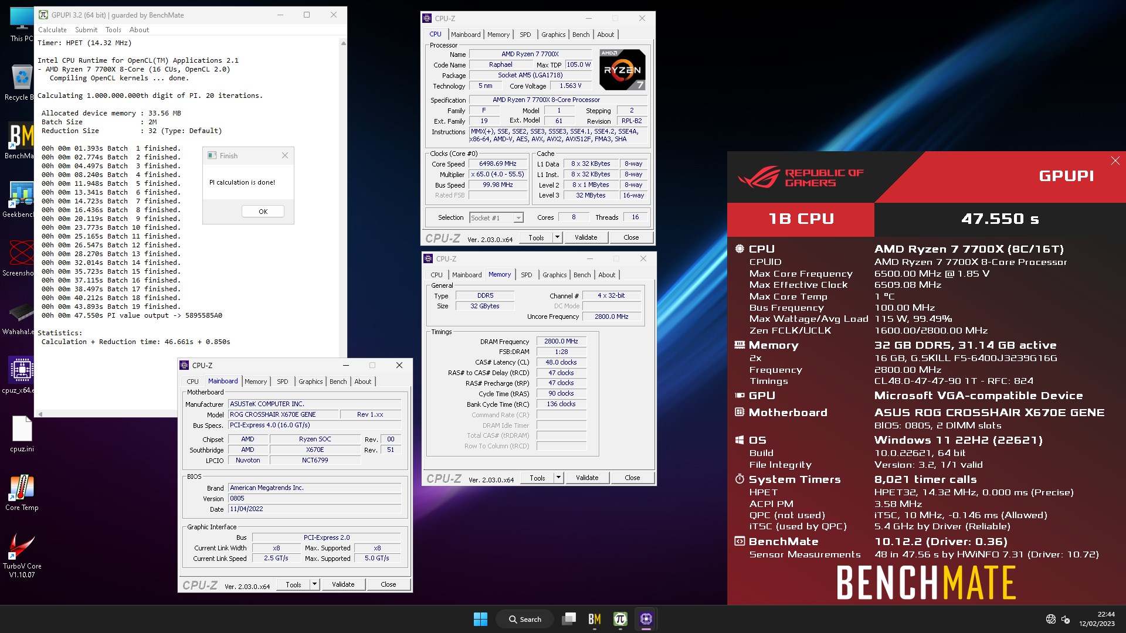The width and height of the screenshot is (1126, 633).
Task: Open Bench tab in top CPU-Z window
Action: [581, 35]
